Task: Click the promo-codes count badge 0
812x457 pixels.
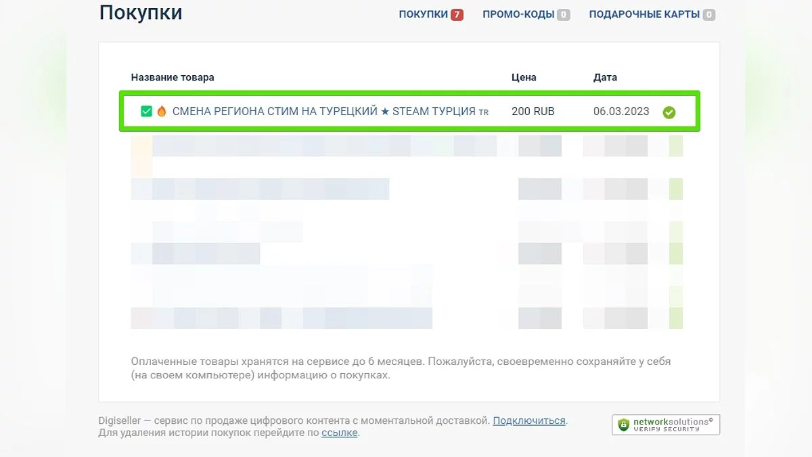Action: tap(564, 14)
